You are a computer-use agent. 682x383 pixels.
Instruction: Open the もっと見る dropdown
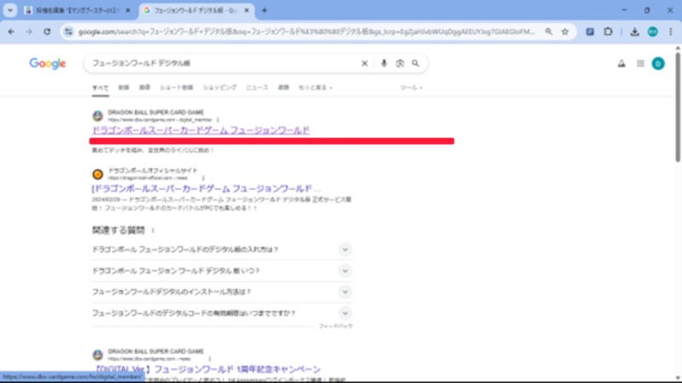coord(315,88)
